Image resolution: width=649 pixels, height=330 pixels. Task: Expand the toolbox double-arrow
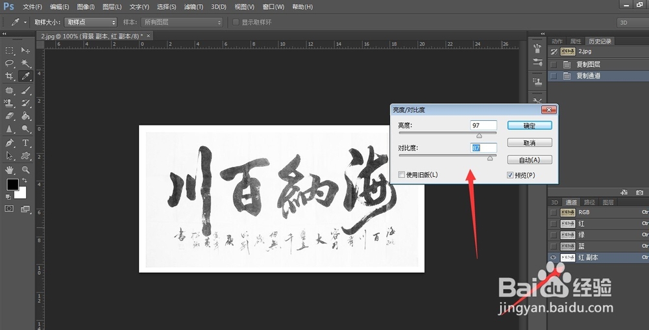point(4,34)
